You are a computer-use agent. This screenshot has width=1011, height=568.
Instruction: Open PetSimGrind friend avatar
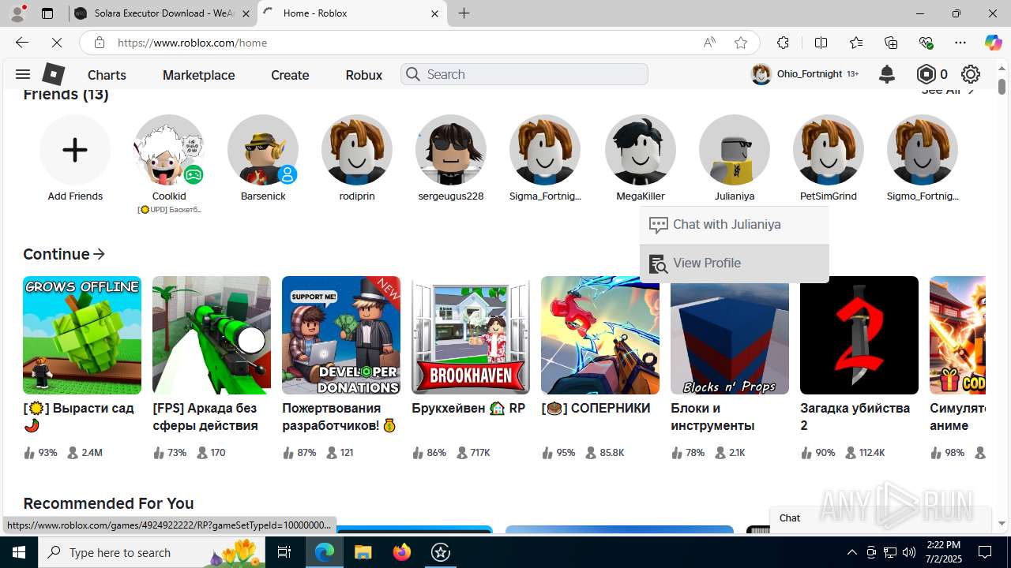pyautogui.click(x=829, y=150)
